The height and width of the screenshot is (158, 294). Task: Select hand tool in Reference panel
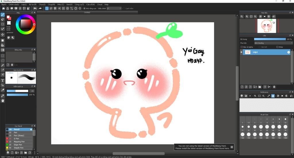tap(273, 96)
